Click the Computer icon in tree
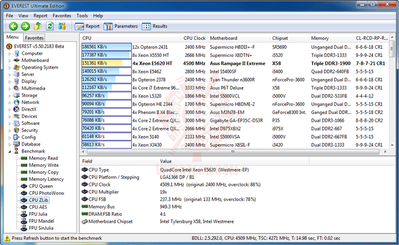This screenshot has width=399, height=245. pos(17,53)
